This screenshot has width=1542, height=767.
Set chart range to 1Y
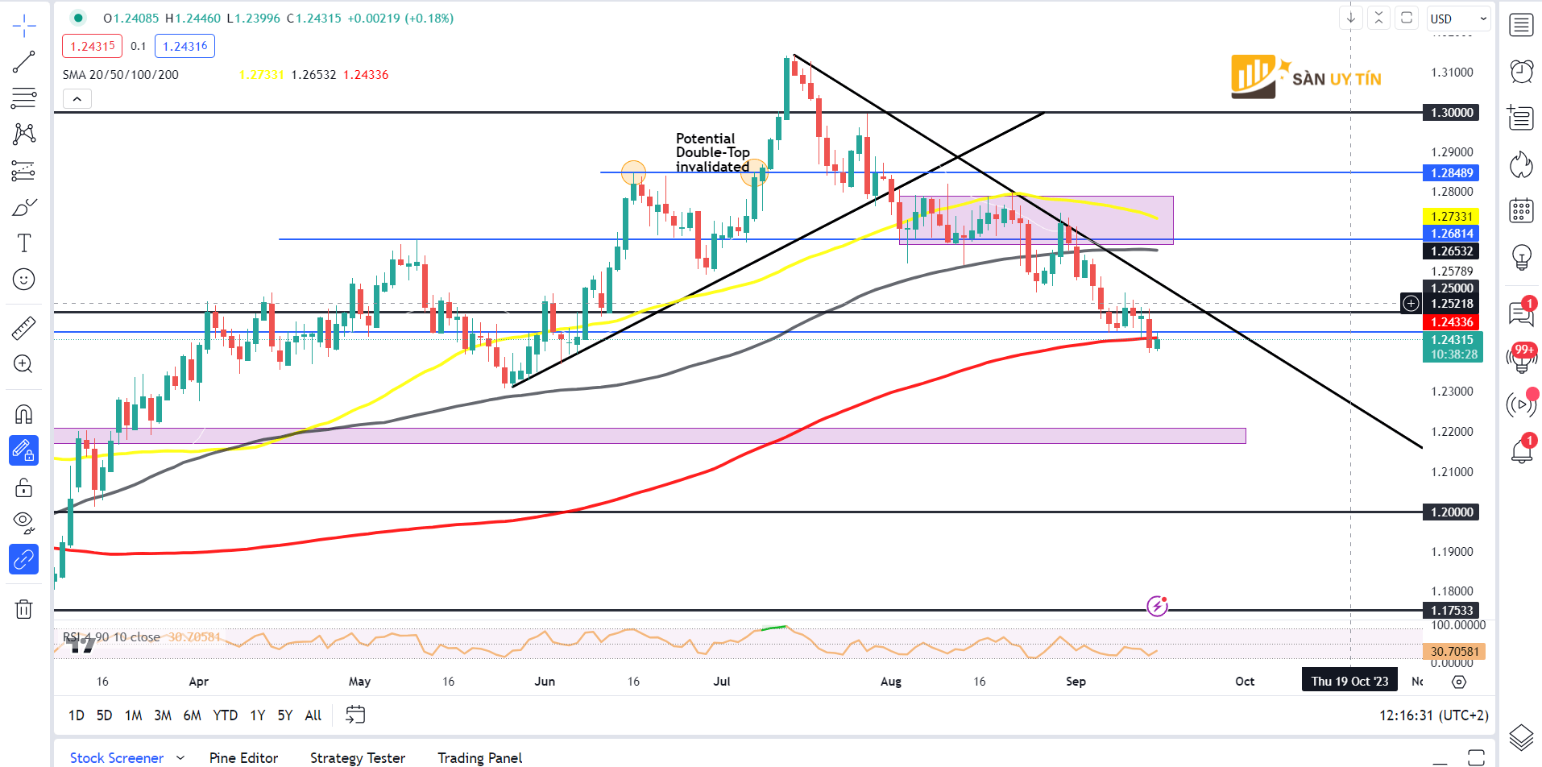click(257, 715)
